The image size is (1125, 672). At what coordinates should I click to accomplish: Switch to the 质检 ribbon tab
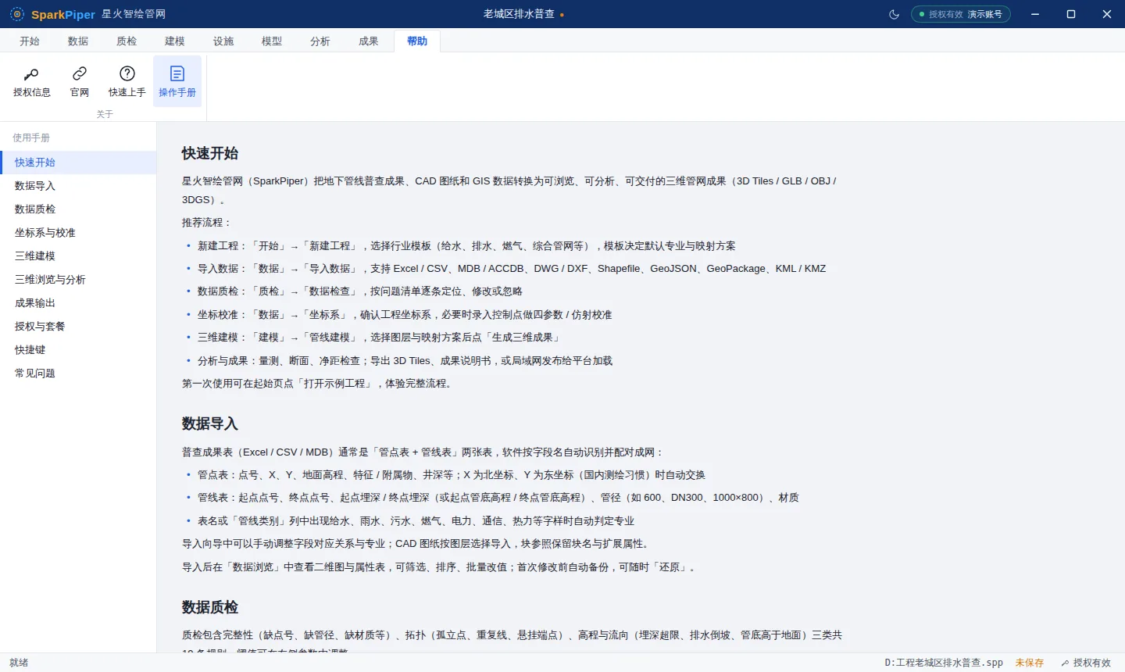[127, 41]
